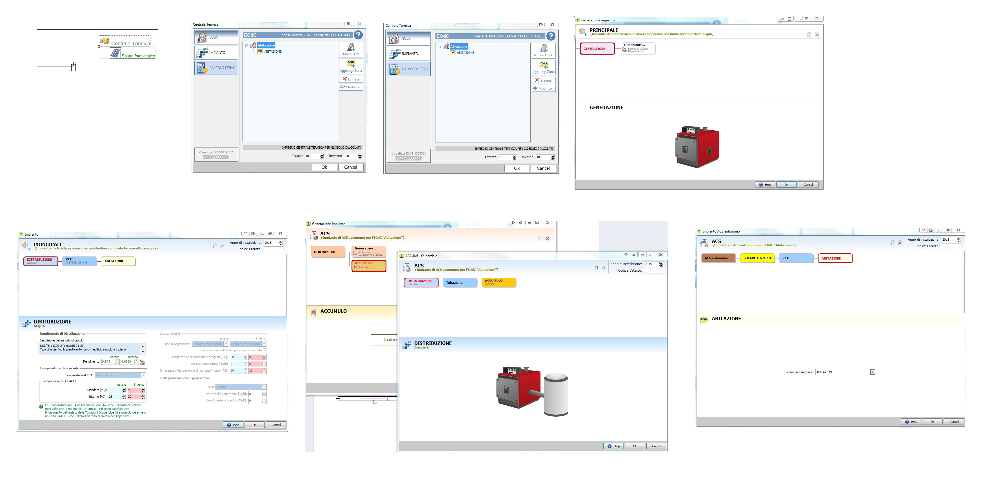Click the edit icon beside Rendimento fields
The height and width of the screenshot is (487, 983).
click(142, 361)
